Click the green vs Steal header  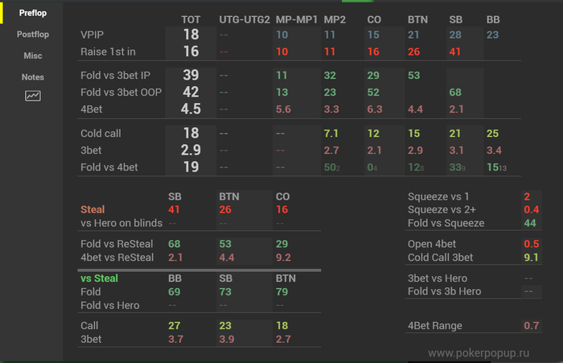99,278
